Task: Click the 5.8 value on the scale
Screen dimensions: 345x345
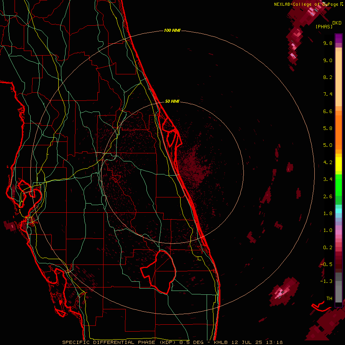Action: point(328,128)
